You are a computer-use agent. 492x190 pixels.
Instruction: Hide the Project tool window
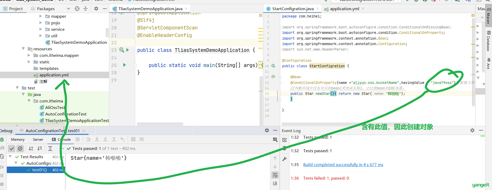(x=105, y=9)
